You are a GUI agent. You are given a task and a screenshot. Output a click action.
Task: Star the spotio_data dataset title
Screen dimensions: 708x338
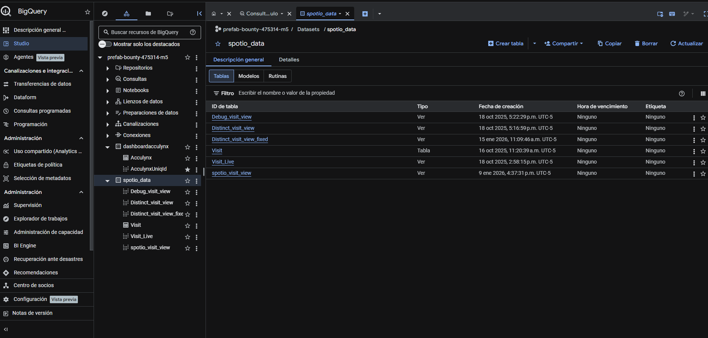(218, 44)
